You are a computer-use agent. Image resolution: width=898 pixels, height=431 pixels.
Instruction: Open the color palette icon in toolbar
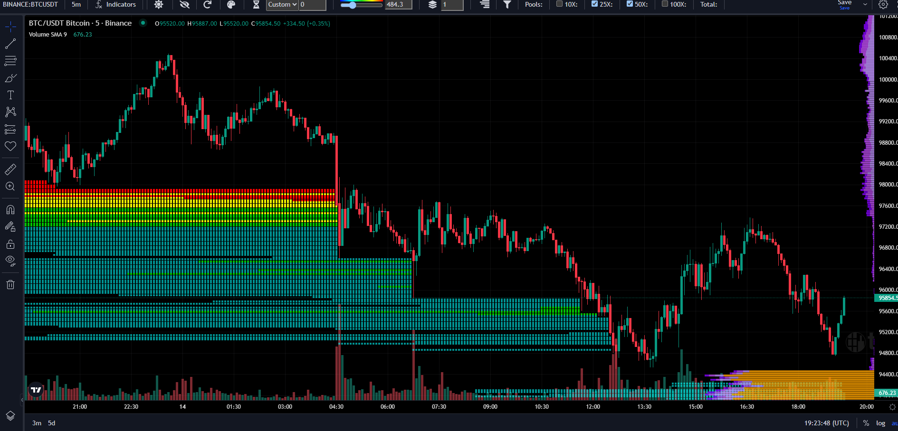[231, 5]
